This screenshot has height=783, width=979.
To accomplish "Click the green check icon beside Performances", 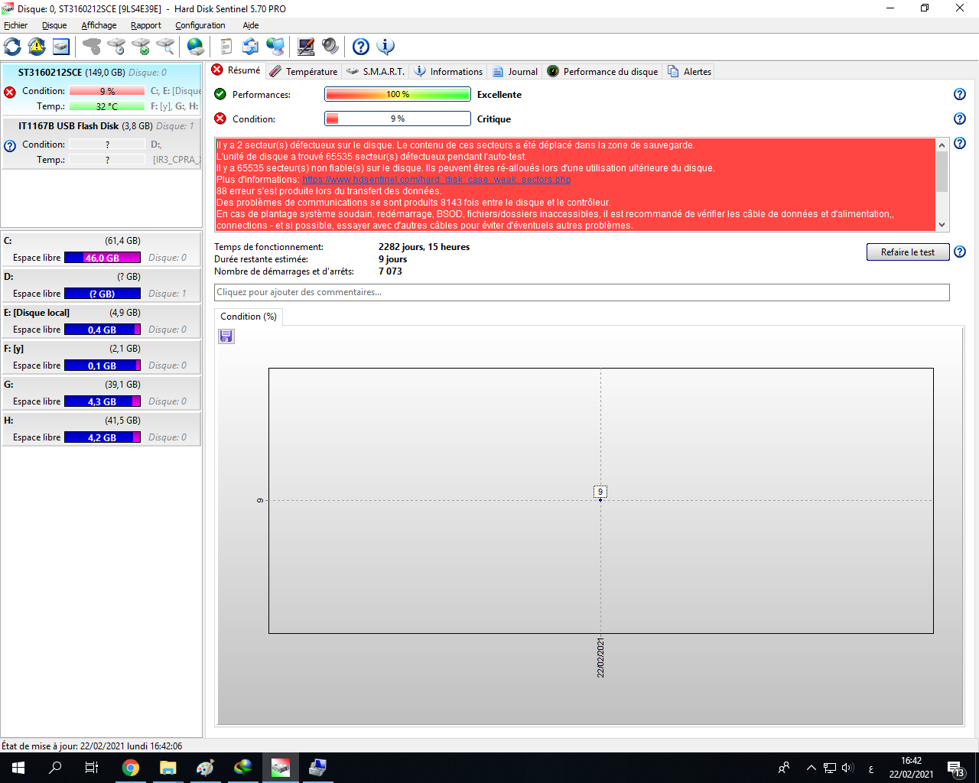I will point(220,94).
